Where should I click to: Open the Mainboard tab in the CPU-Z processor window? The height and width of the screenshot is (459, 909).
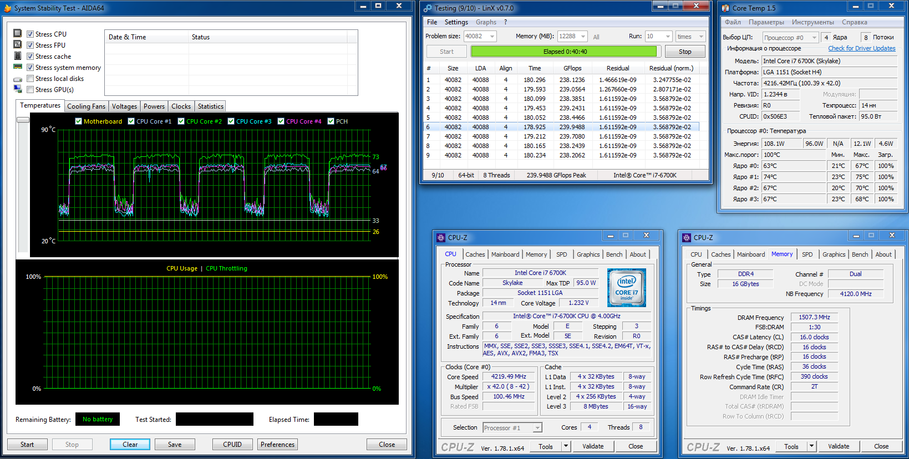(505, 254)
